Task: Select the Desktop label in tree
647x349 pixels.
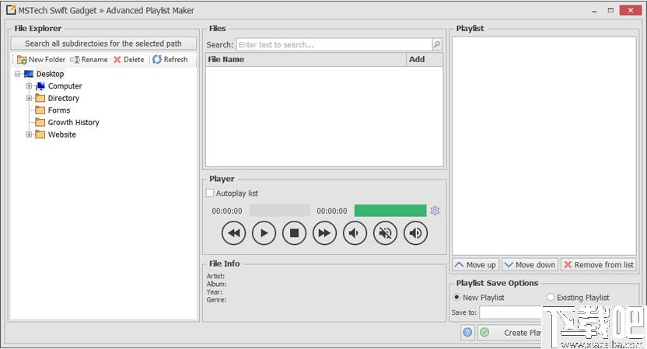Action: tap(50, 74)
